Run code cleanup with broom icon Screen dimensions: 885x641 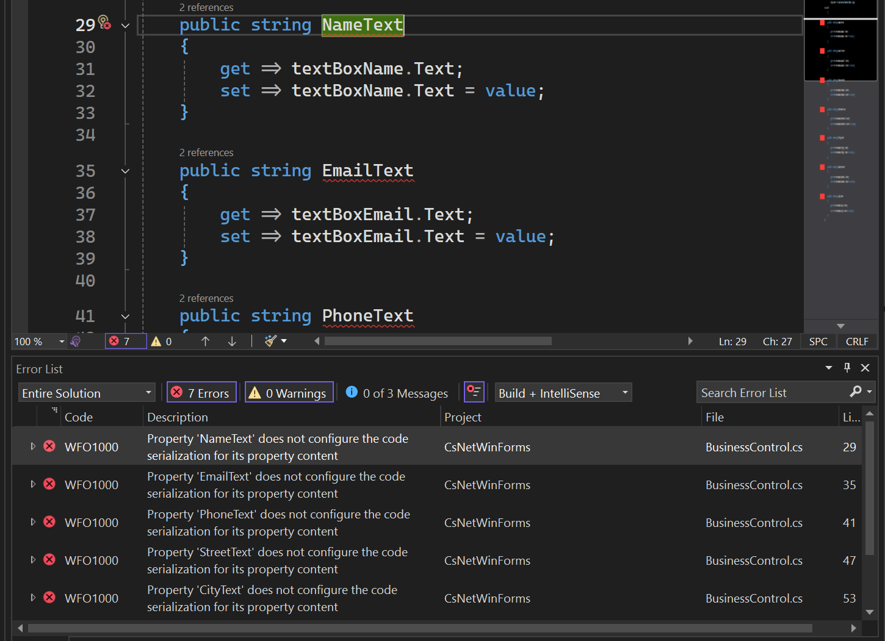(270, 341)
